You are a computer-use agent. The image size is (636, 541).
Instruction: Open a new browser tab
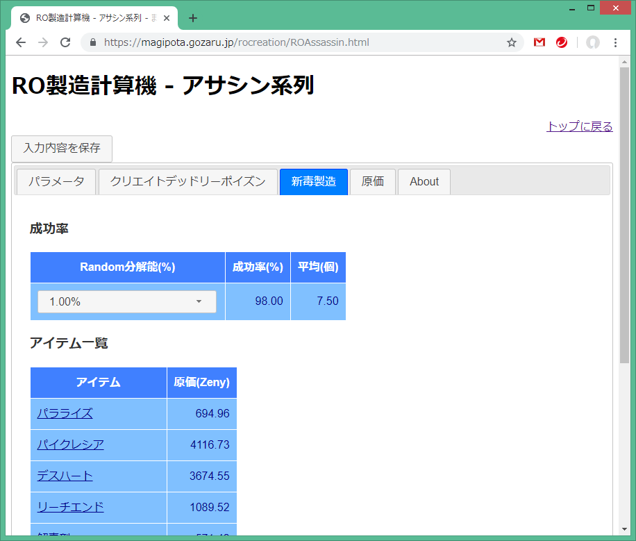click(193, 18)
